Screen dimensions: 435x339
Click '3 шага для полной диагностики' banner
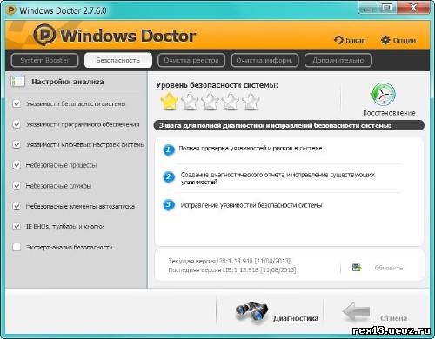click(289, 125)
